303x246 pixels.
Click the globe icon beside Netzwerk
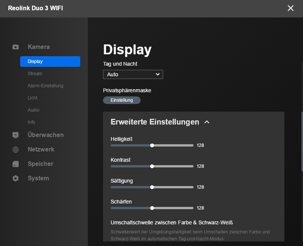[16, 150]
